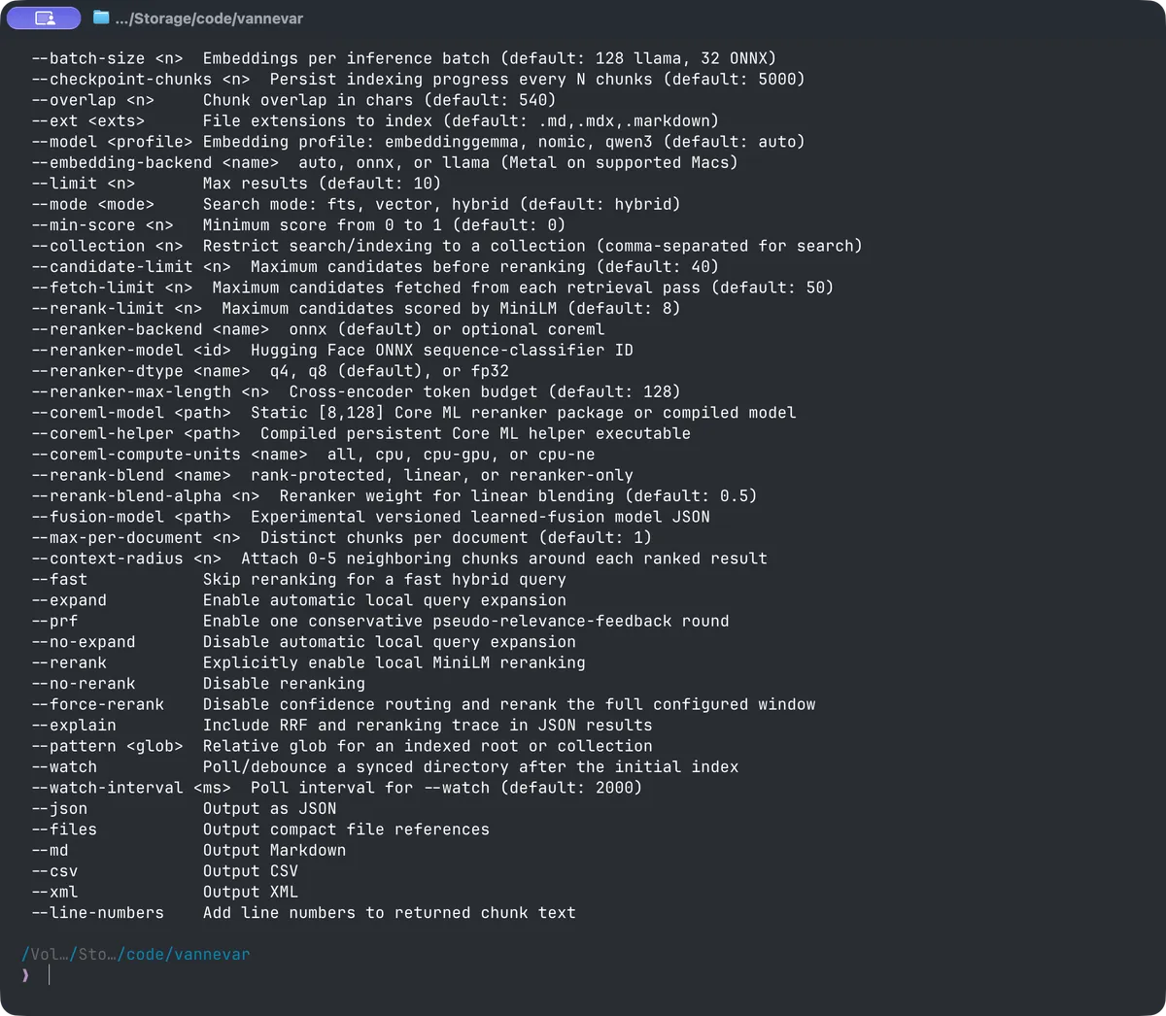The height and width of the screenshot is (1016, 1166).
Task: Click the '--fetch-limit <n>' option text
Action: [112, 288]
